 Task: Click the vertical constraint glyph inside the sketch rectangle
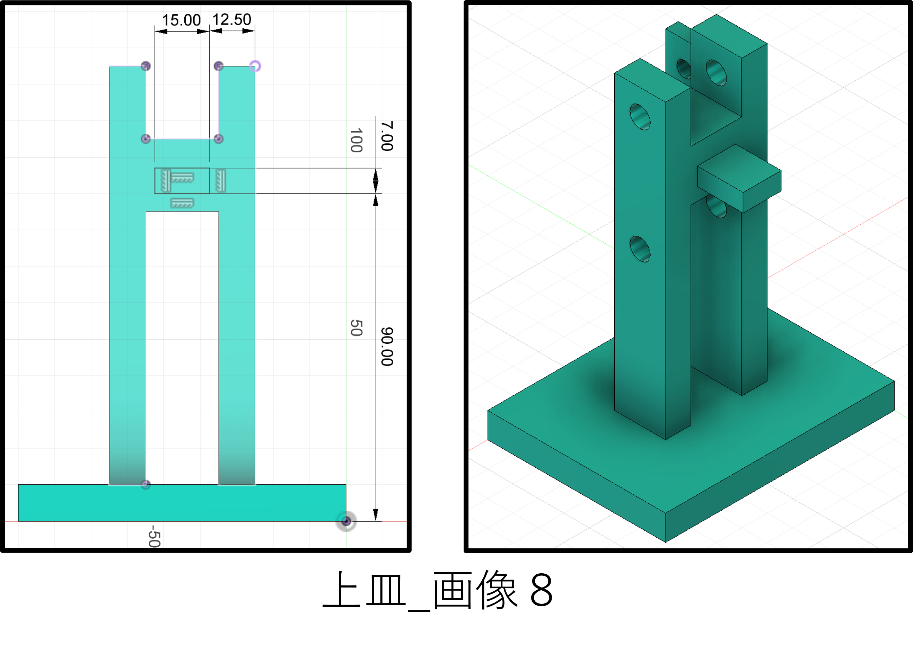point(166,181)
